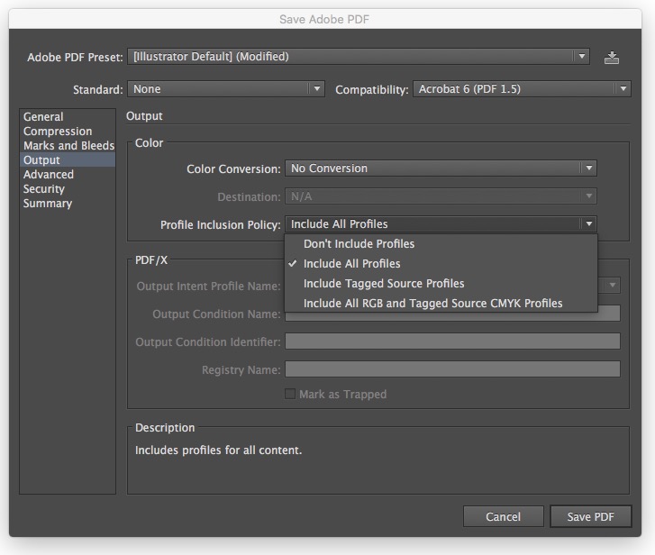
Task: Click the Output Intent Profile Name arrow
Action: click(612, 286)
